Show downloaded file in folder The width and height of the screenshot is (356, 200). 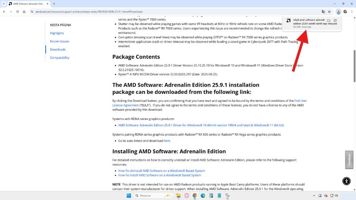[x=328, y=20]
